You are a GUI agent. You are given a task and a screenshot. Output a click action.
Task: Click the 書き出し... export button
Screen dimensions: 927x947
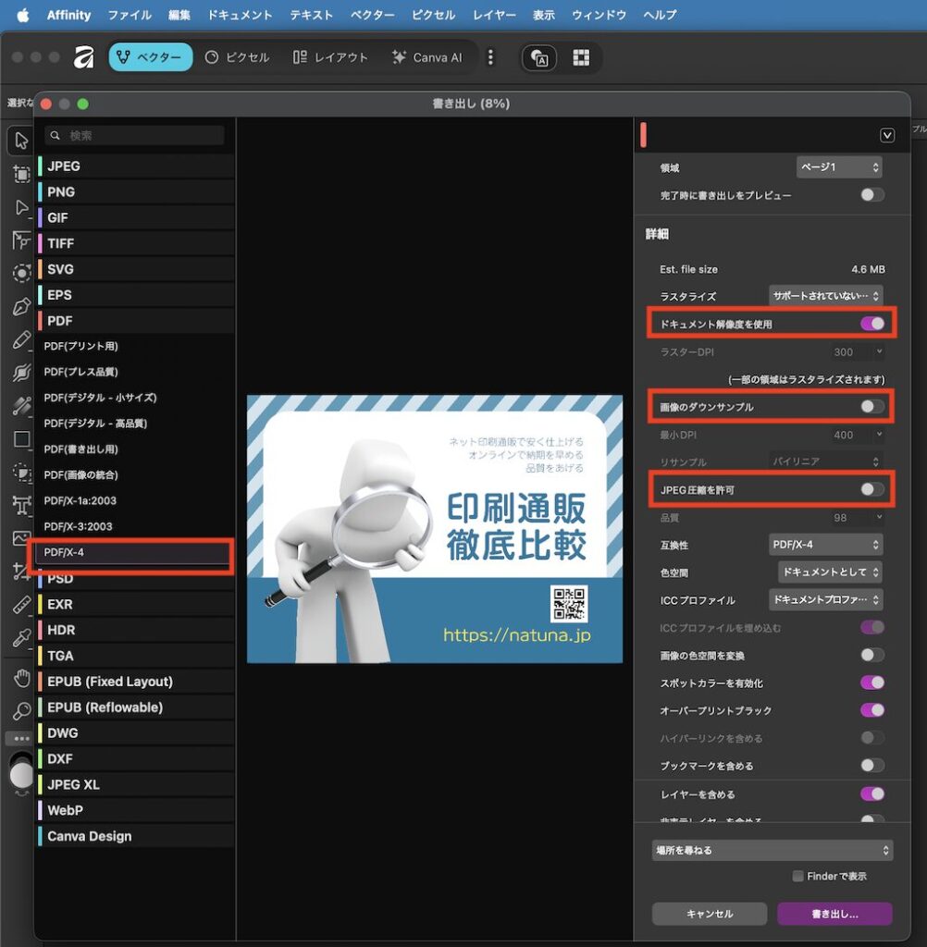(834, 914)
